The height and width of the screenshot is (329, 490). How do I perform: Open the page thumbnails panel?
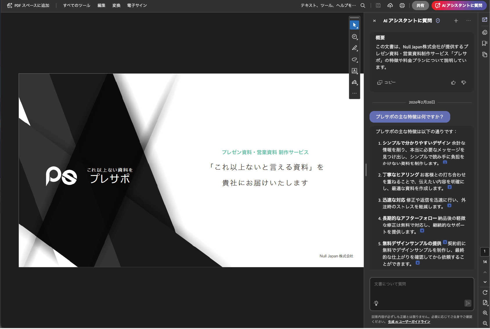point(484,54)
